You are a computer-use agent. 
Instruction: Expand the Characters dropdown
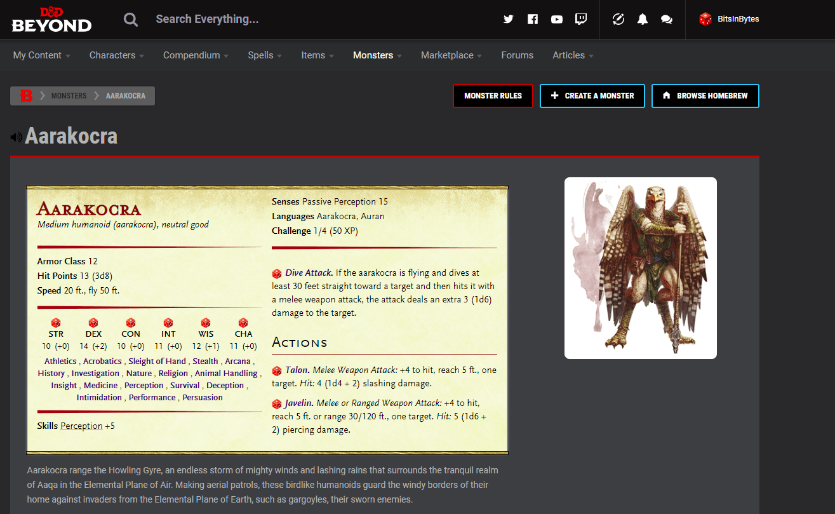116,55
